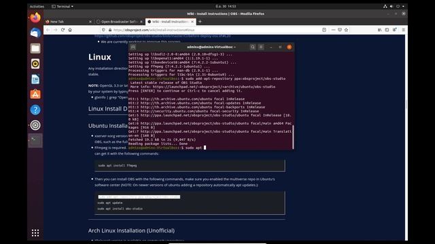Click the terminal title bar text
This screenshot has width=435, height=244.
[211, 47]
